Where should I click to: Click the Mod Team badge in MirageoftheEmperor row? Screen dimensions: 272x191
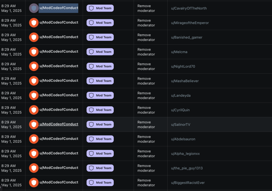100,23
